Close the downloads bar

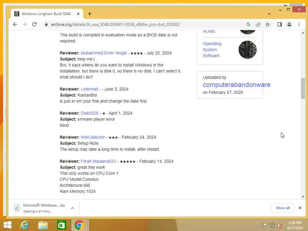tap(300, 208)
